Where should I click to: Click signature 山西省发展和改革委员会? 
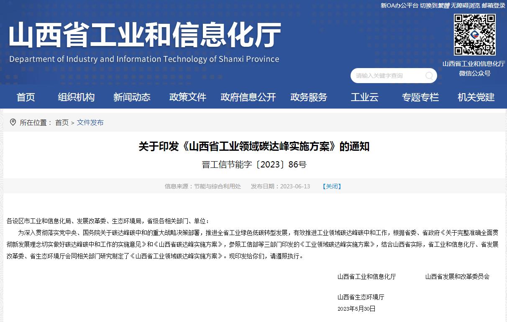click(457, 276)
